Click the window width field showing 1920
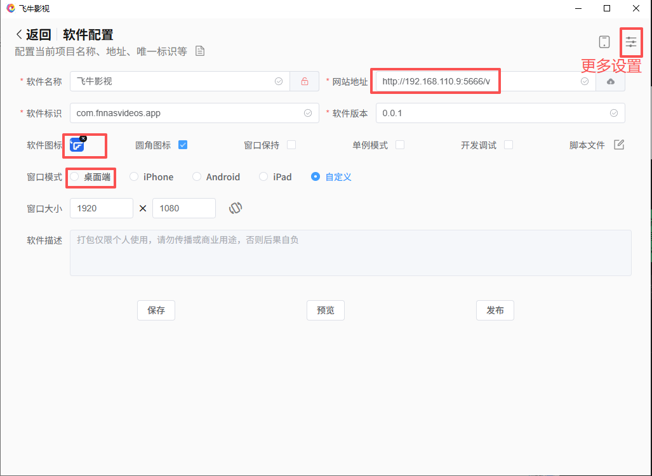The height and width of the screenshot is (476, 652). 102,208
